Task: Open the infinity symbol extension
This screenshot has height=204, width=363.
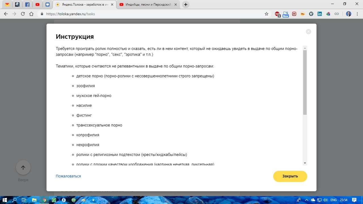Action: (x=337, y=14)
